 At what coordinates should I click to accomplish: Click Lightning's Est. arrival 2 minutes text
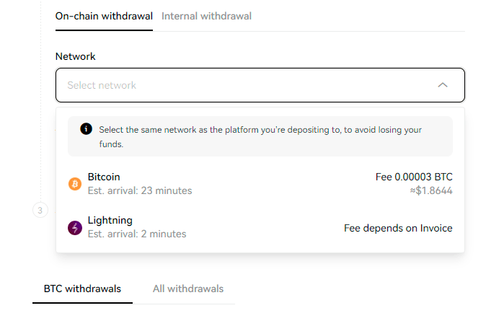click(x=137, y=234)
